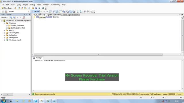
Task: Open the active documents list arrow
Action: pyautogui.click(x=180, y=15)
